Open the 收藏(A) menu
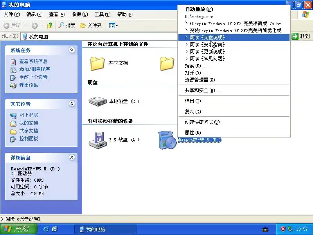Screen dimensions: 313x235 80,14
